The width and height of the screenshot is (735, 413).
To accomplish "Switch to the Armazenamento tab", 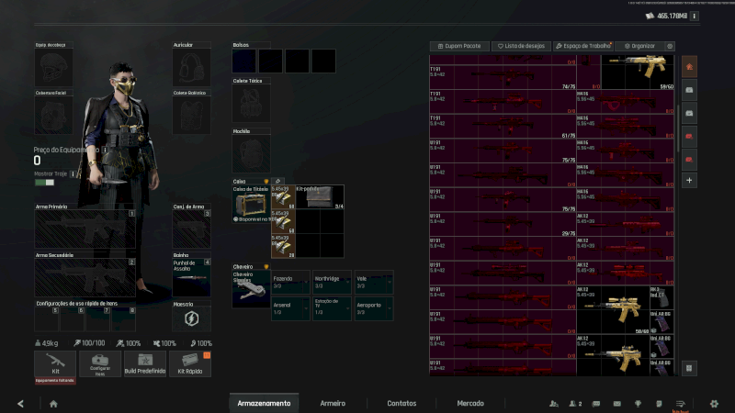I will [264, 403].
